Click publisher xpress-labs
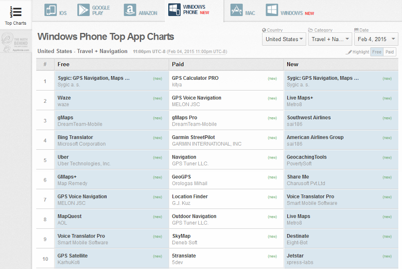The height and width of the screenshot is (269, 402). (x=300, y=262)
